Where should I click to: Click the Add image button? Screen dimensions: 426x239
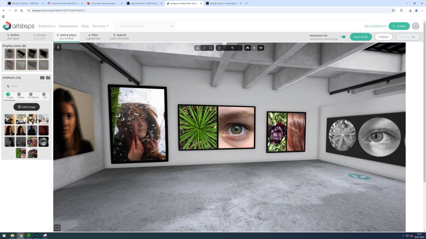tap(27, 107)
